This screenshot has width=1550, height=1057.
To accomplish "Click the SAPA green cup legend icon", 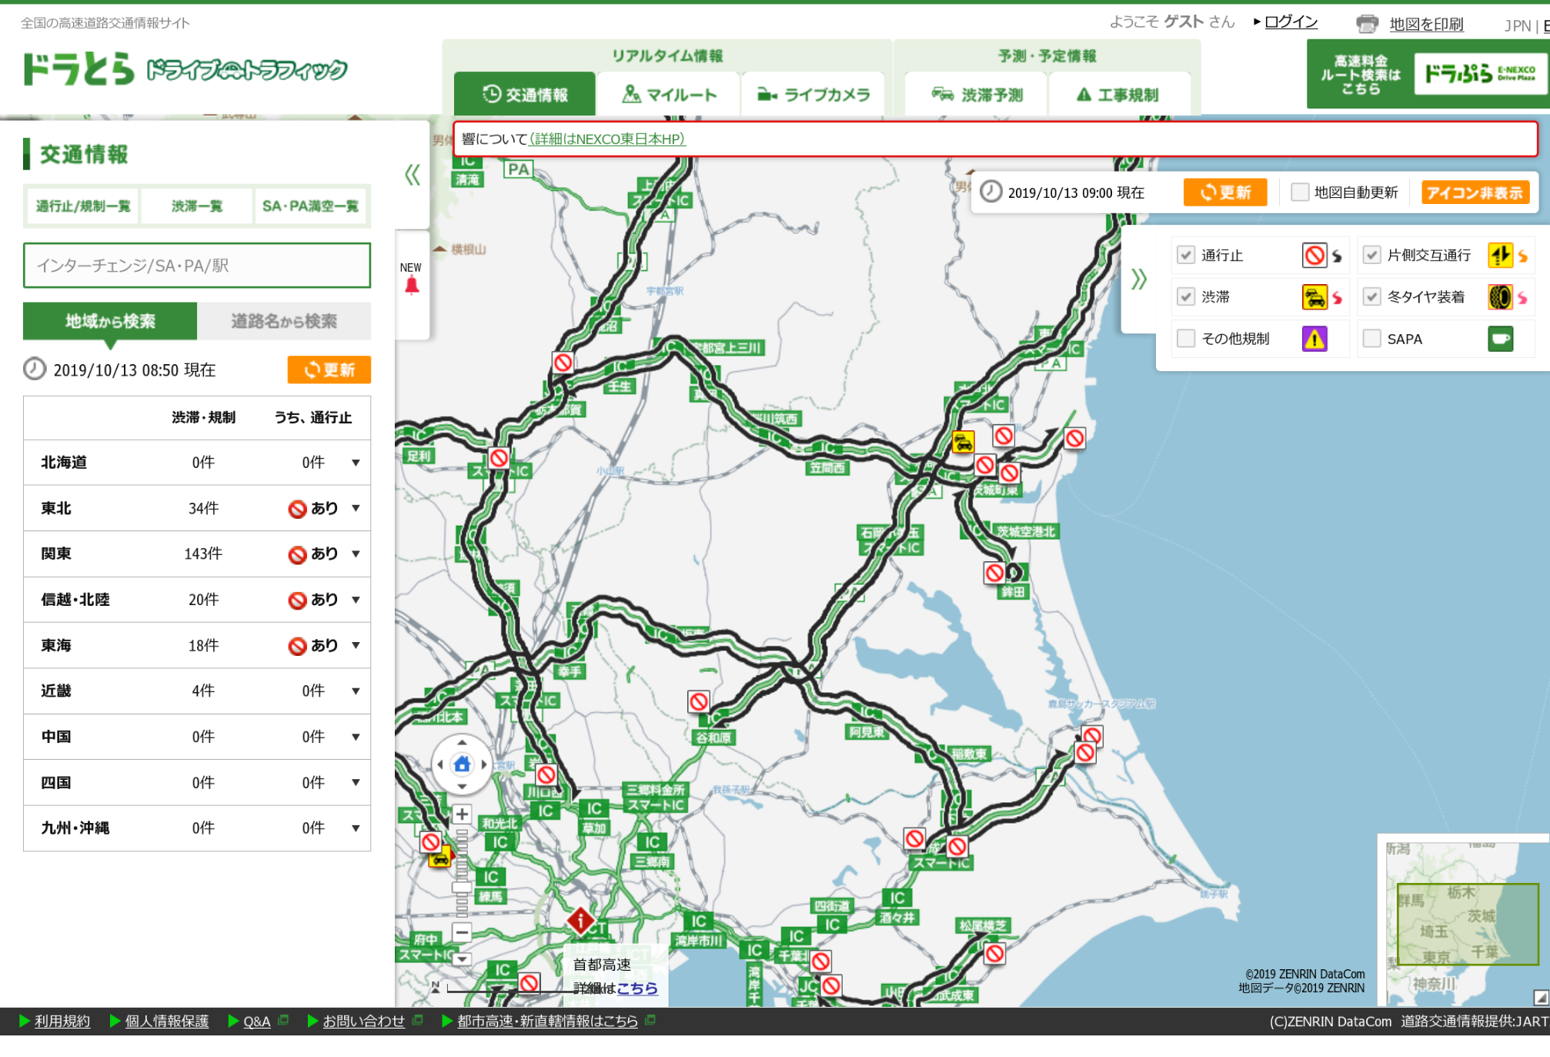I will click(x=1500, y=339).
